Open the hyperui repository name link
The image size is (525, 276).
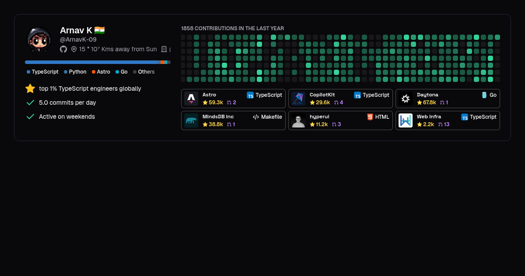pos(319,117)
